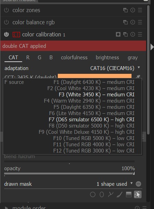Adjust the opacity slider

click(69, 174)
